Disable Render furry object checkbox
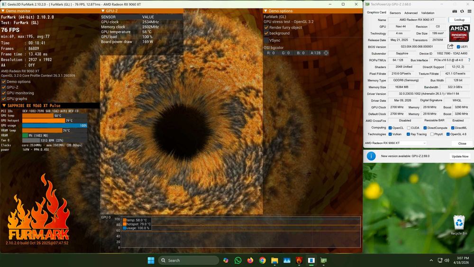 [266, 28]
